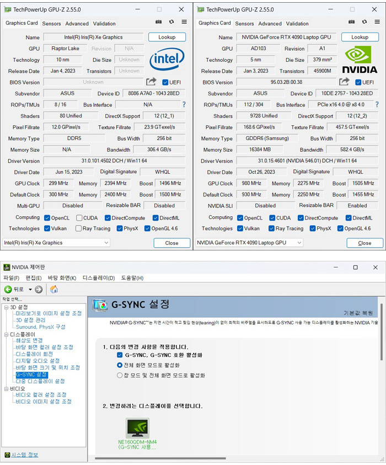Toggle UEFI checkbox in Intel GPU-Z window

tap(165, 82)
